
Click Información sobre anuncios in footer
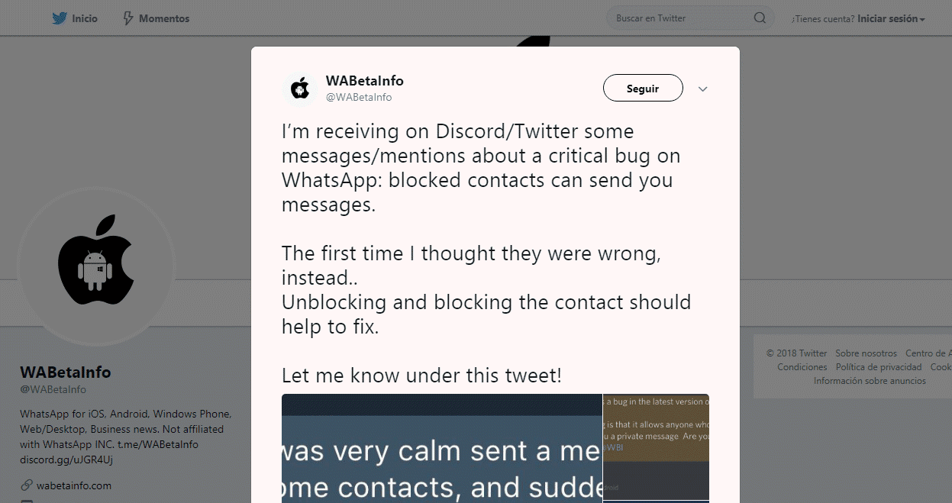[870, 381]
